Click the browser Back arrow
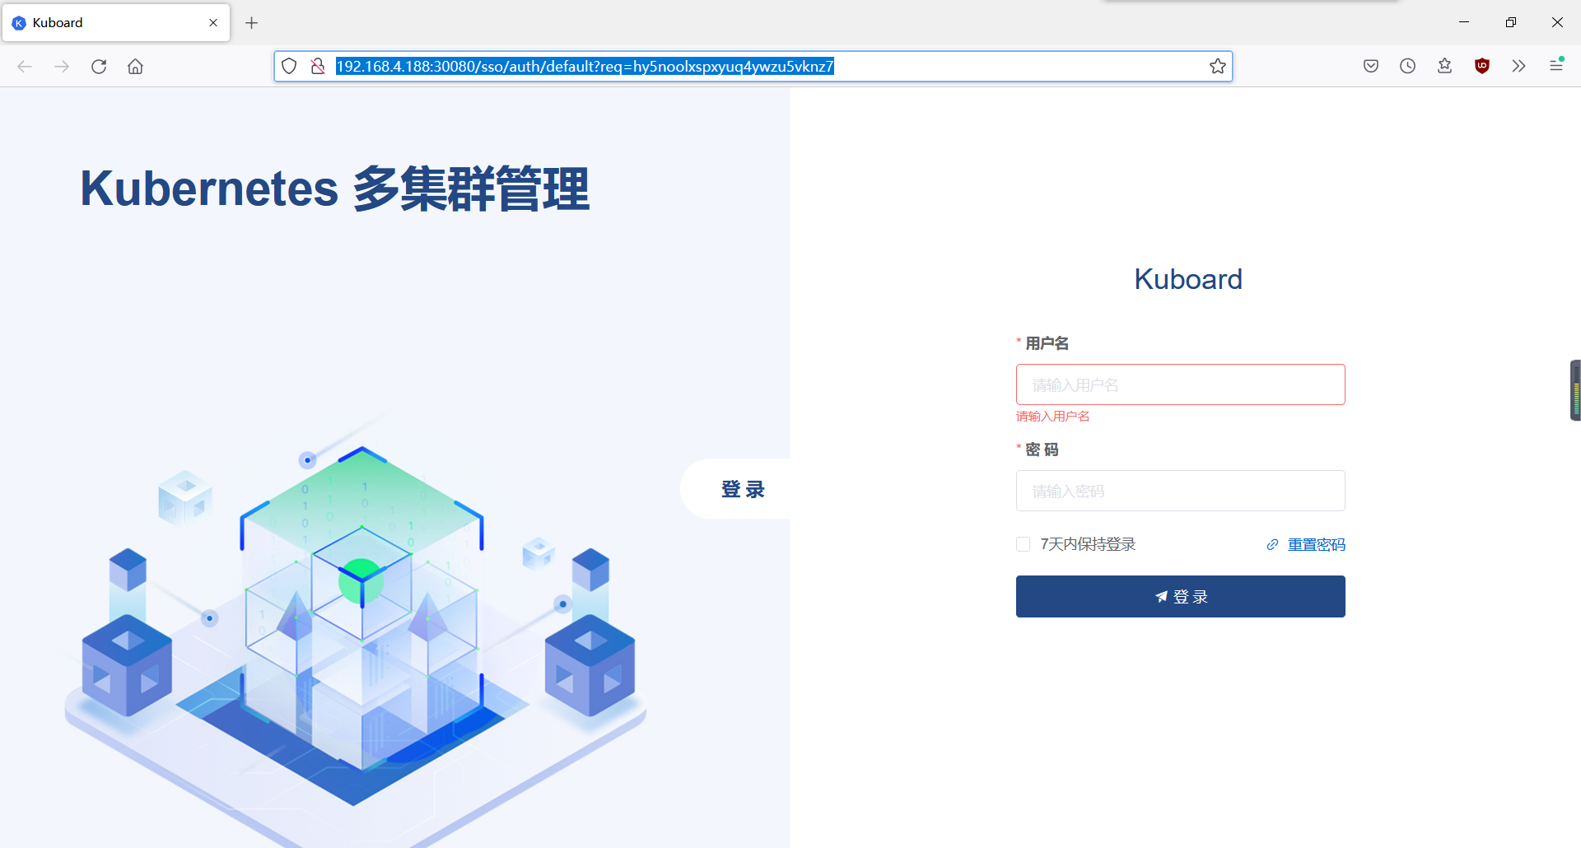 (x=25, y=67)
